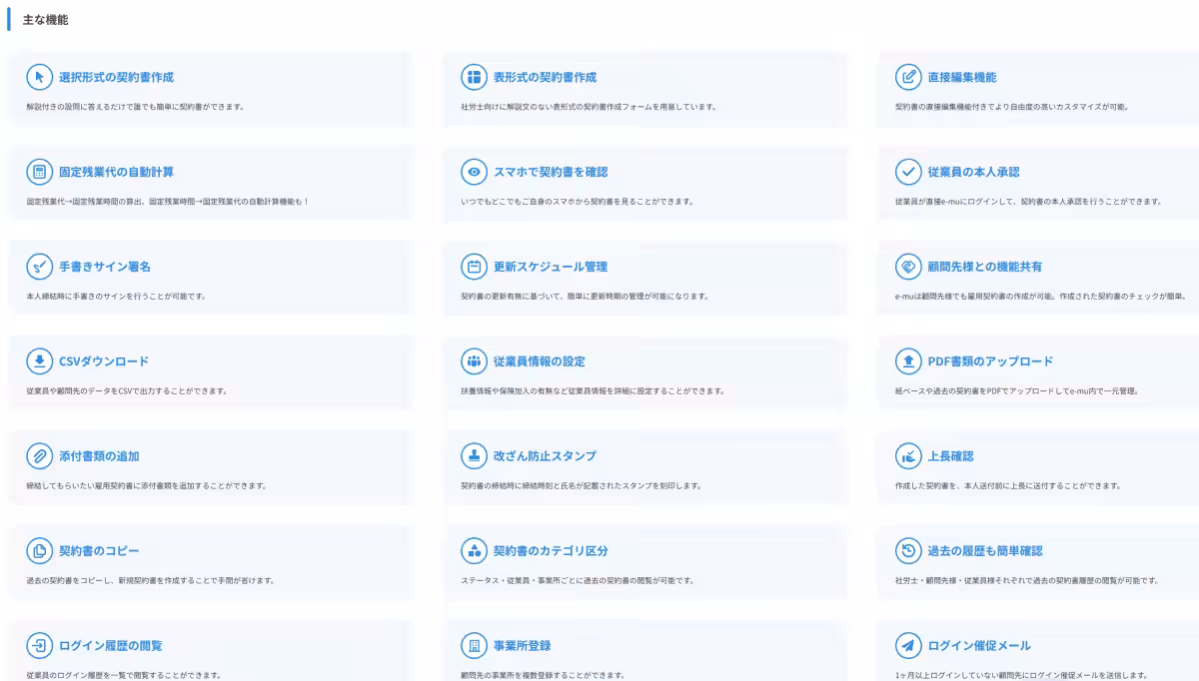Select the pencil edit icon for 直接編集機能
This screenshot has width=1199, height=681.
click(x=908, y=77)
